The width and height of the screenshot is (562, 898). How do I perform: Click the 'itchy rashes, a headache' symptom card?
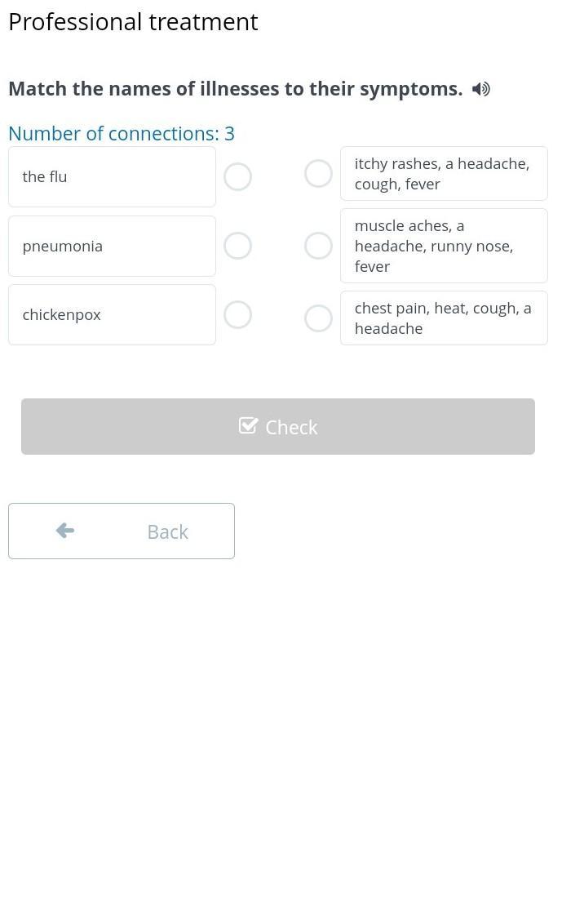coord(444,173)
